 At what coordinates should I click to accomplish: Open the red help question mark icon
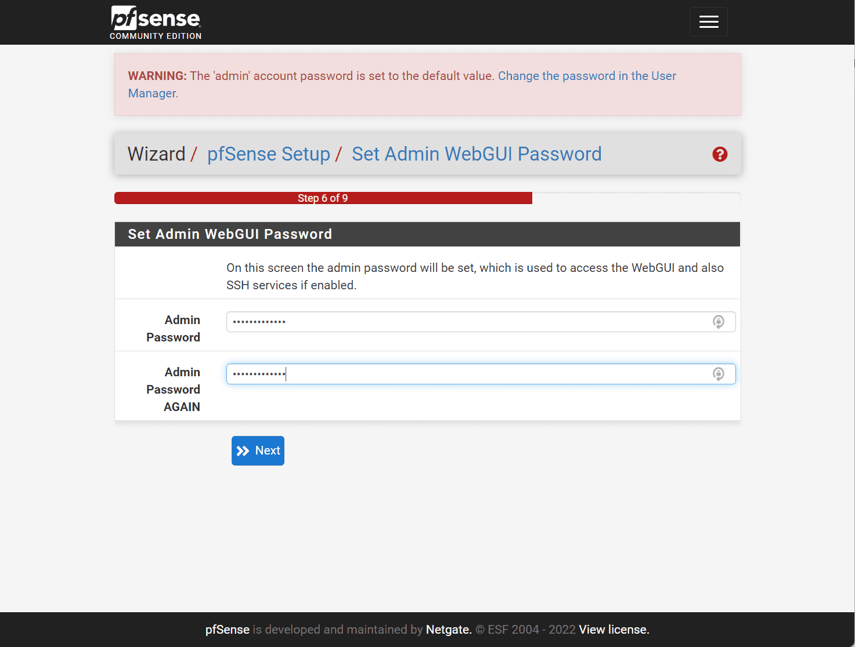pyautogui.click(x=720, y=154)
